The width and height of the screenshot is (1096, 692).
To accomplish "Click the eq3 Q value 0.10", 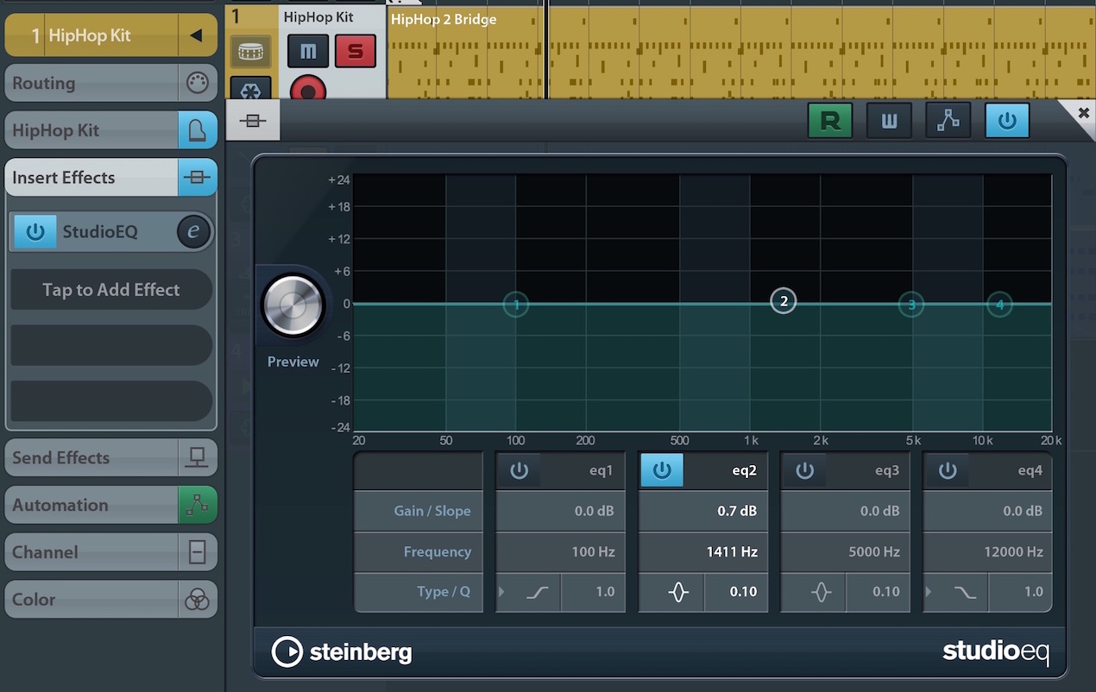I will point(879,592).
